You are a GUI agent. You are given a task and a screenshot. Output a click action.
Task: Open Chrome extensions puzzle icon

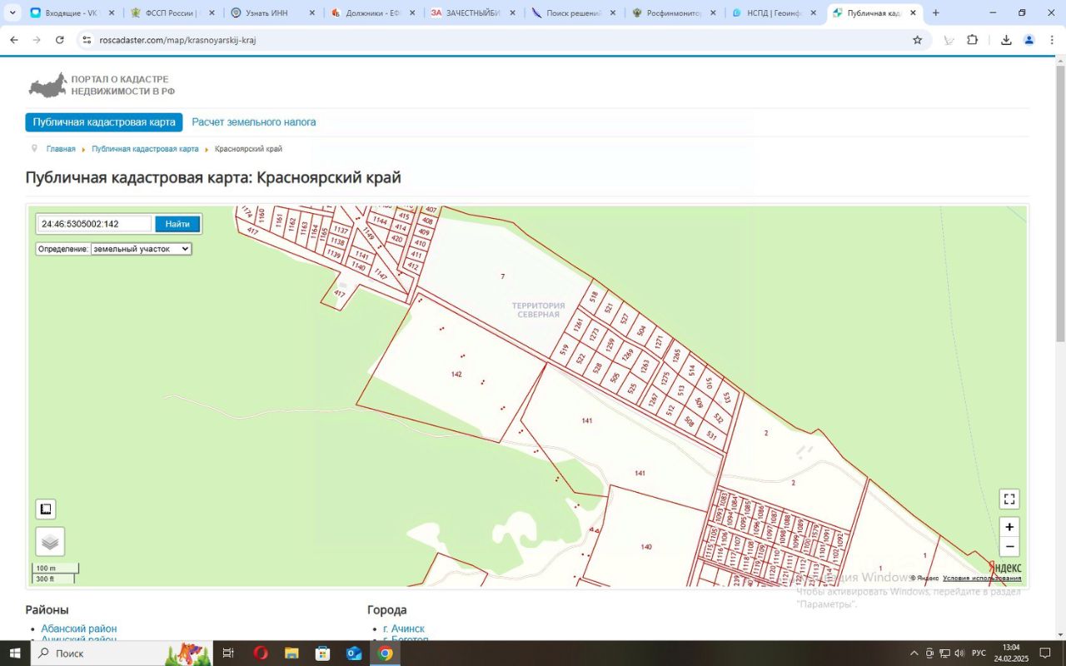point(972,40)
